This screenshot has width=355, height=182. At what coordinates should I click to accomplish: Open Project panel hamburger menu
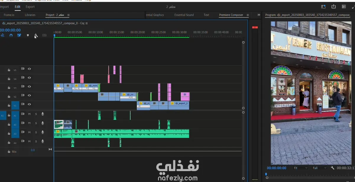pyautogui.click(x=69, y=15)
